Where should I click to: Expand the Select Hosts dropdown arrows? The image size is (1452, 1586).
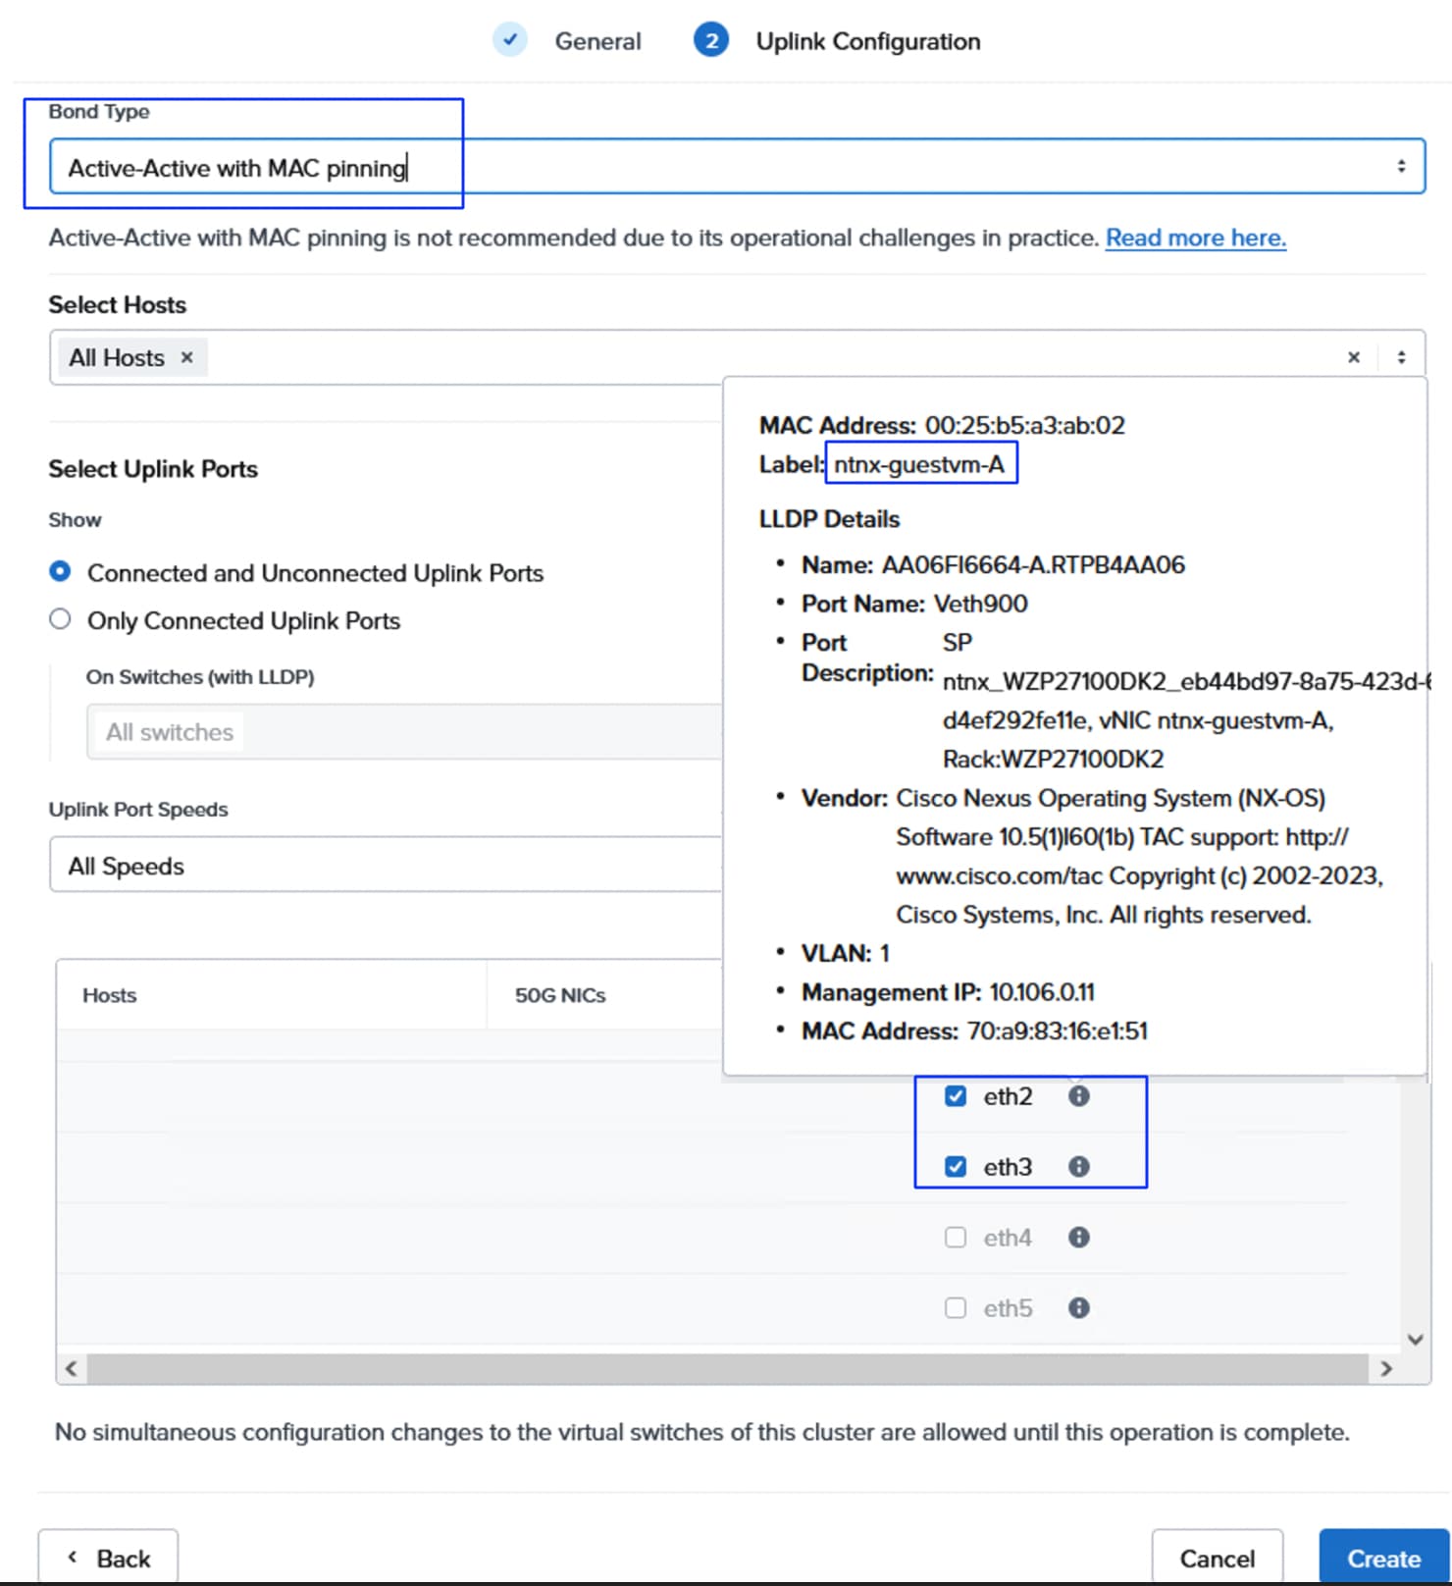[x=1401, y=357]
